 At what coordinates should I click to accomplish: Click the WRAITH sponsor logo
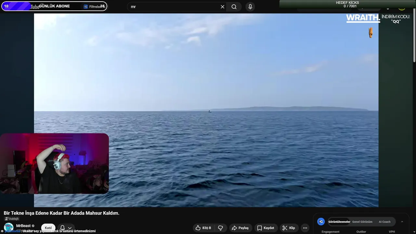(363, 18)
